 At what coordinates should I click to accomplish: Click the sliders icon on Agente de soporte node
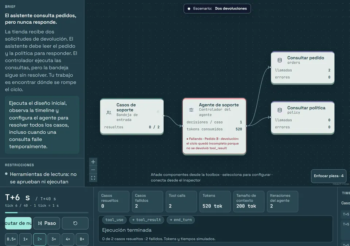pyautogui.click(x=191, y=110)
